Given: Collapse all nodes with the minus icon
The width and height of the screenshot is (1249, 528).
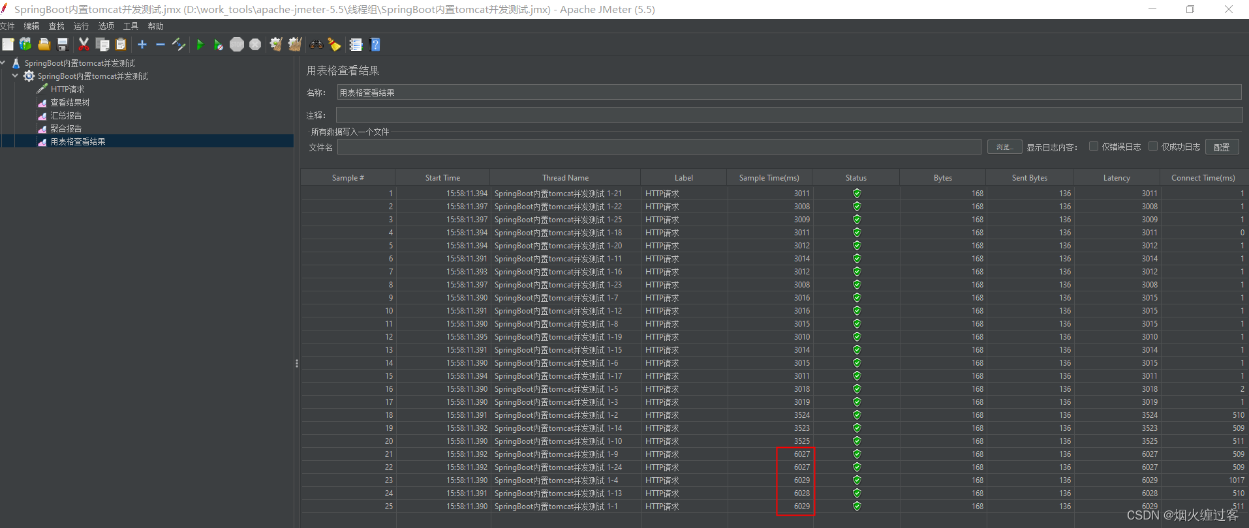Looking at the screenshot, I should tap(161, 44).
